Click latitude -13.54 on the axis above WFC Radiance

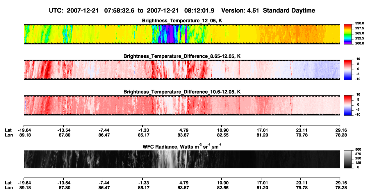click(x=63, y=130)
